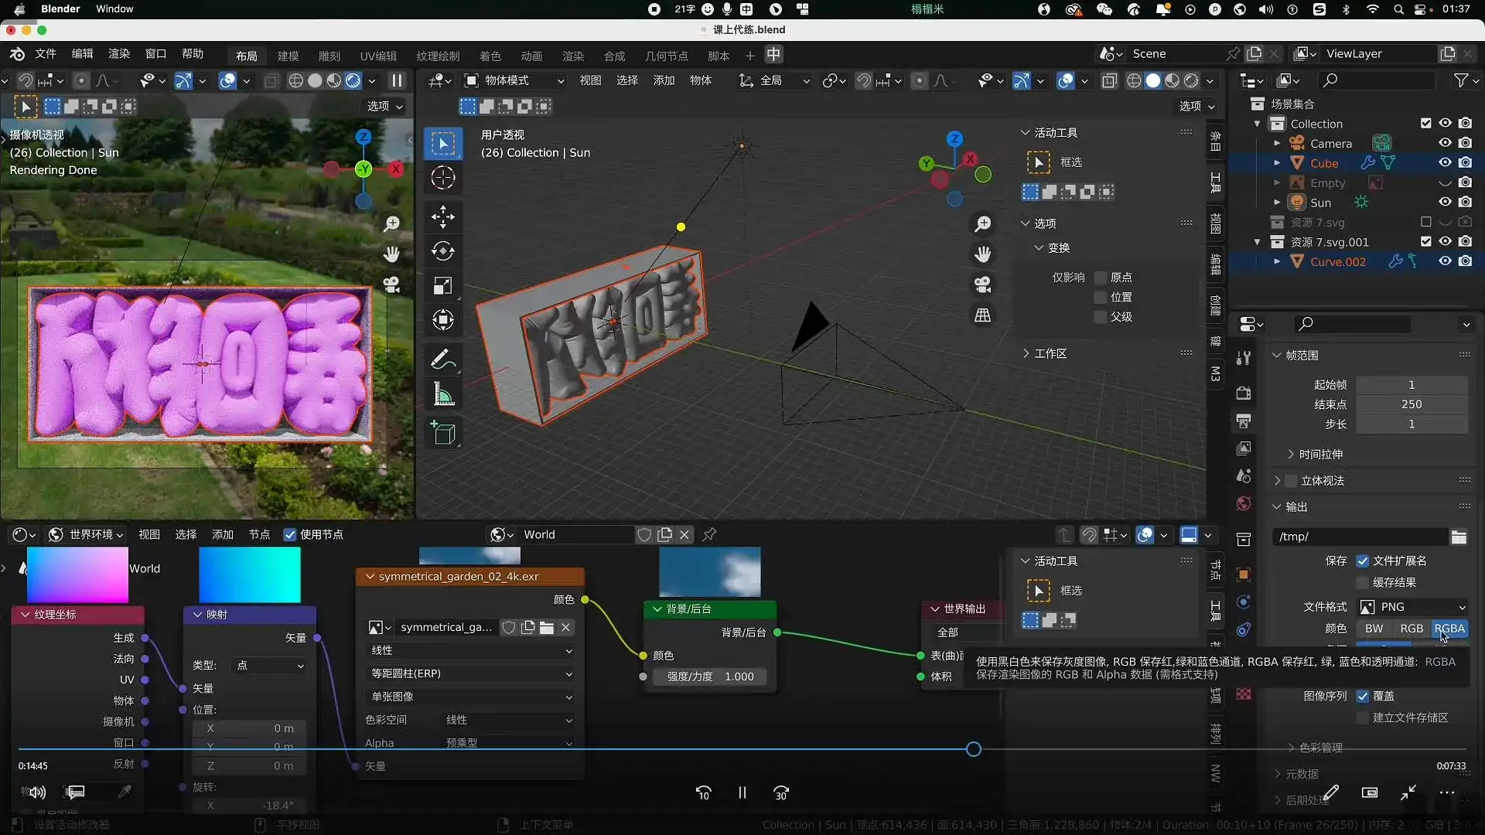Viewport: 1485px width, 835px height.
Task: Select the Annotate tool
Action: 443,360
